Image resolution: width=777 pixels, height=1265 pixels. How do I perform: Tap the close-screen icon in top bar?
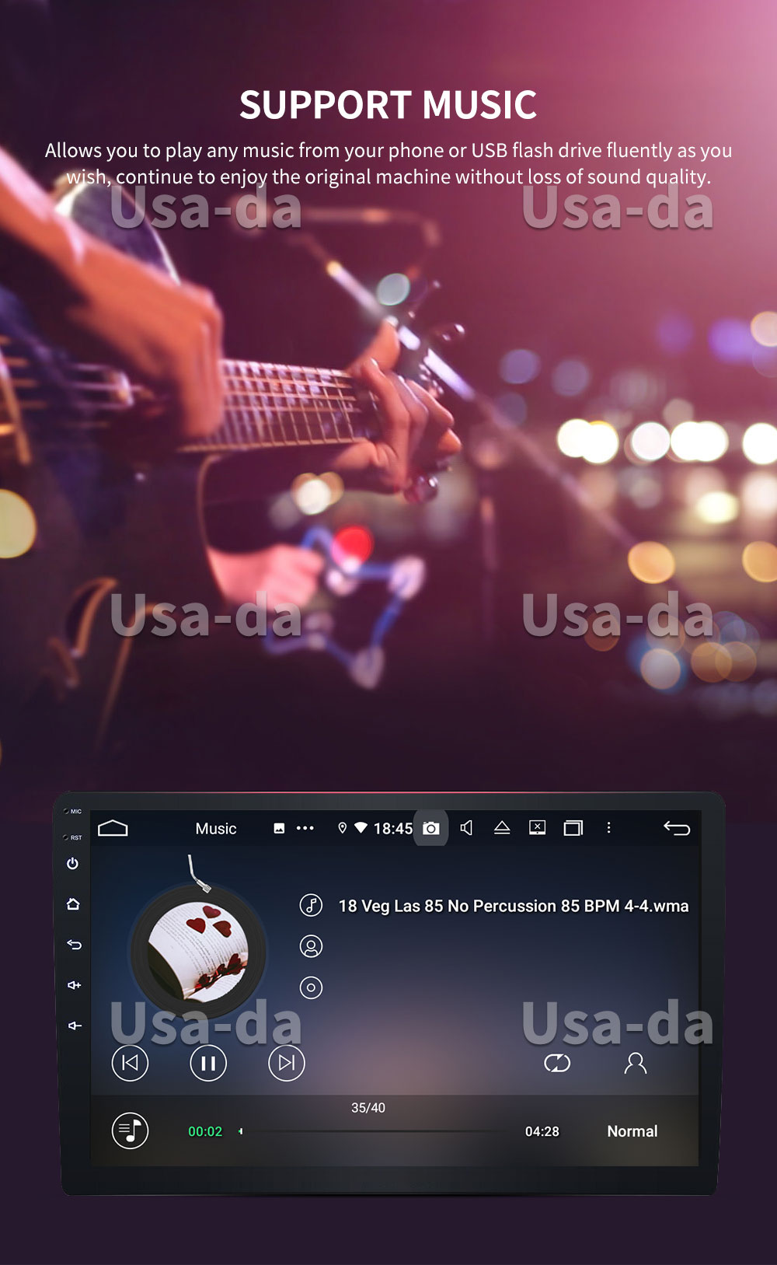pyautogui.click(x=537, y=828)
